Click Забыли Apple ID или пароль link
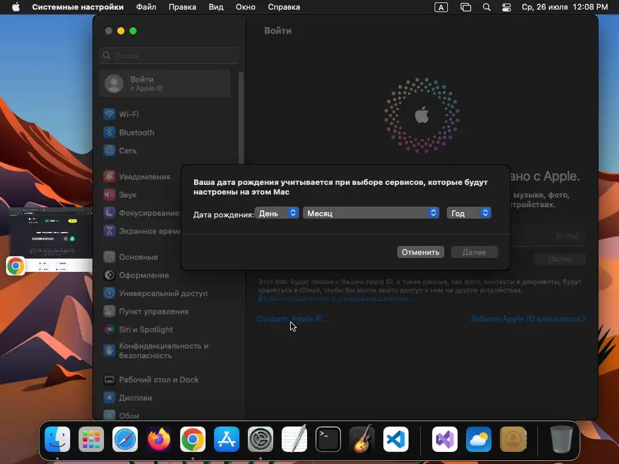Viewport: 619px width, 464px height. 528,319
